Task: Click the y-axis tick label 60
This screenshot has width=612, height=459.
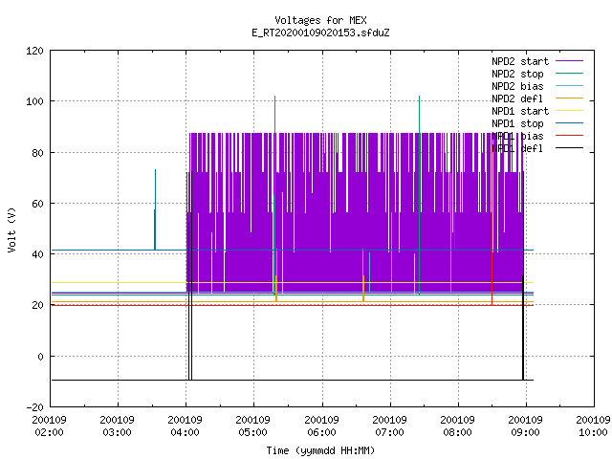Action: 38,204
